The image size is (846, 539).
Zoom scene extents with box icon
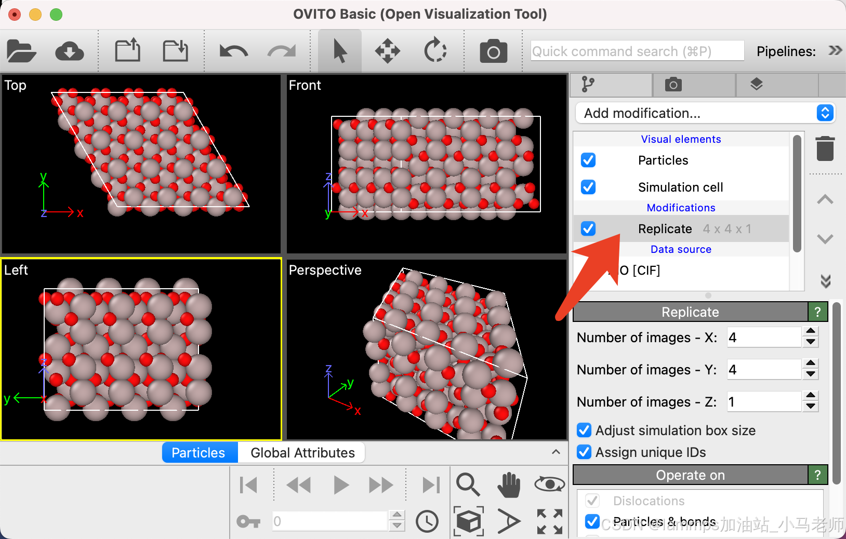click(468, 521)
